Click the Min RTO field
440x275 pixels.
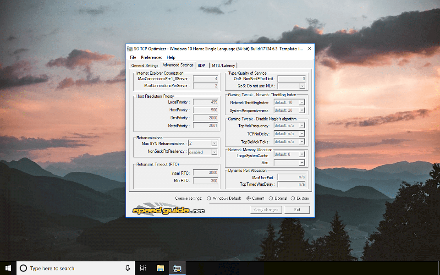pyautogui.click(x=205, y=181)
